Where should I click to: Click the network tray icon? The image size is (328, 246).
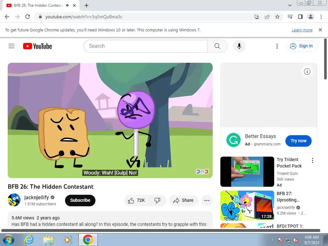[288, 240]
